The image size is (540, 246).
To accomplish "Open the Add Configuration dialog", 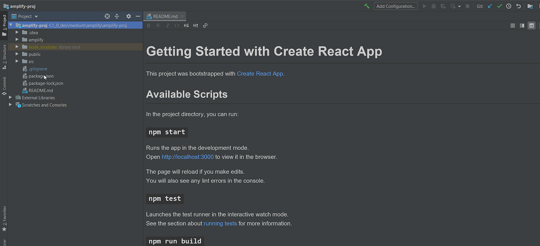I will tap(395, 6).
